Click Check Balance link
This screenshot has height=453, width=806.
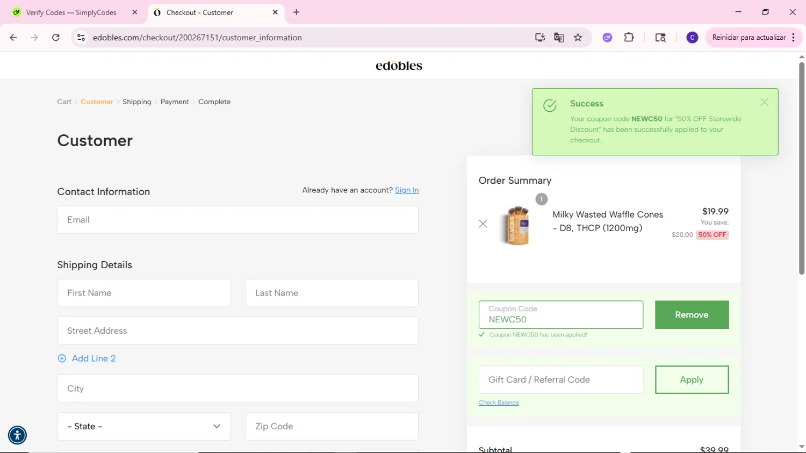(x=499, y=402)
